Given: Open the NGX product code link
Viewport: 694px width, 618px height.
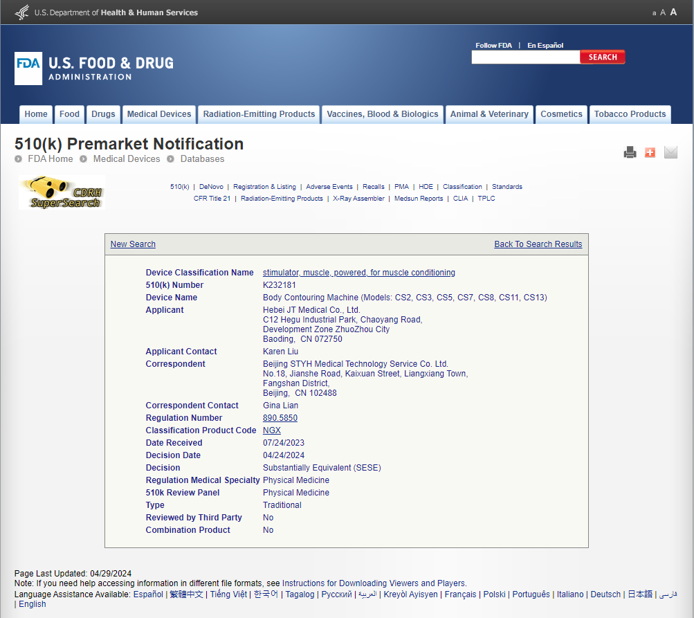Looking at the screenshot, I should tap(272, 430).
